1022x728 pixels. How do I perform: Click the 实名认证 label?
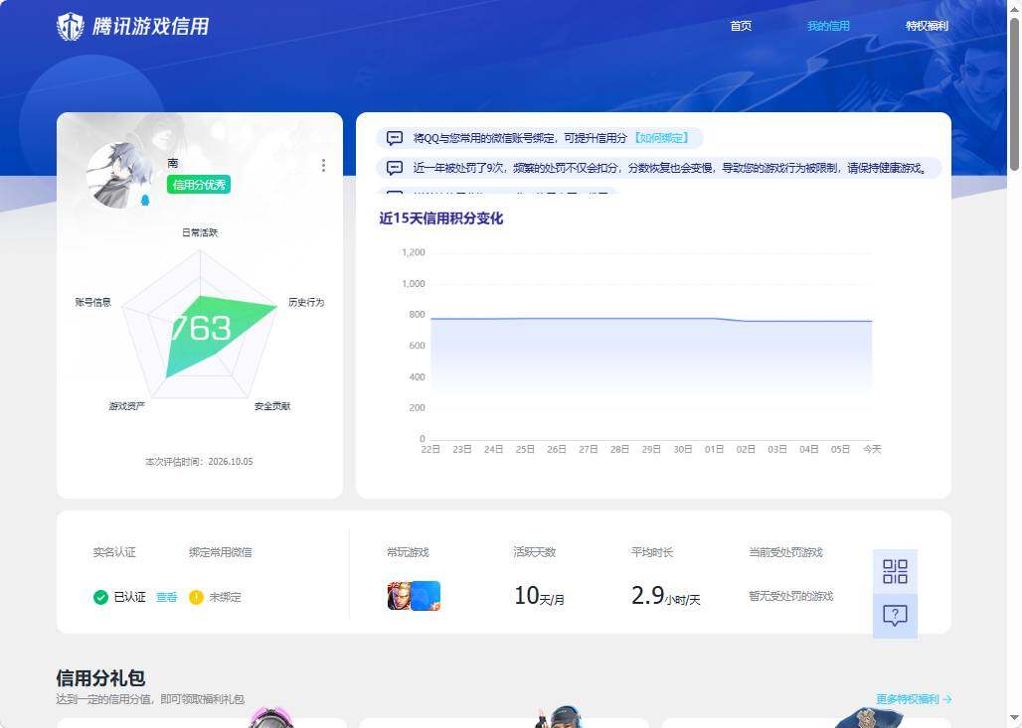(114, 552)
